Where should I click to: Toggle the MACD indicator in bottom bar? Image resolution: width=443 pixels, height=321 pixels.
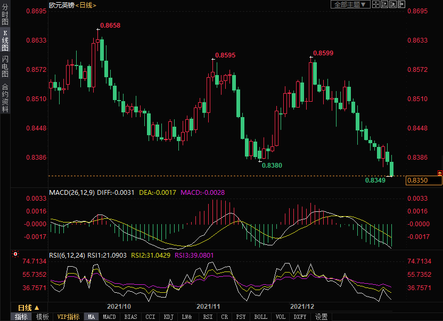coord(109,317)
